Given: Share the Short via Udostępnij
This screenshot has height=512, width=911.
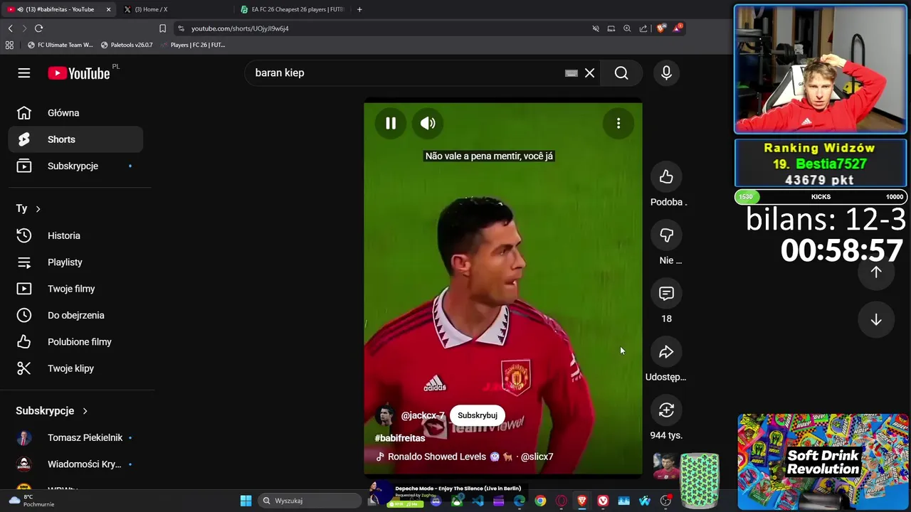Looking at the screenshot, I should (666, 352).
